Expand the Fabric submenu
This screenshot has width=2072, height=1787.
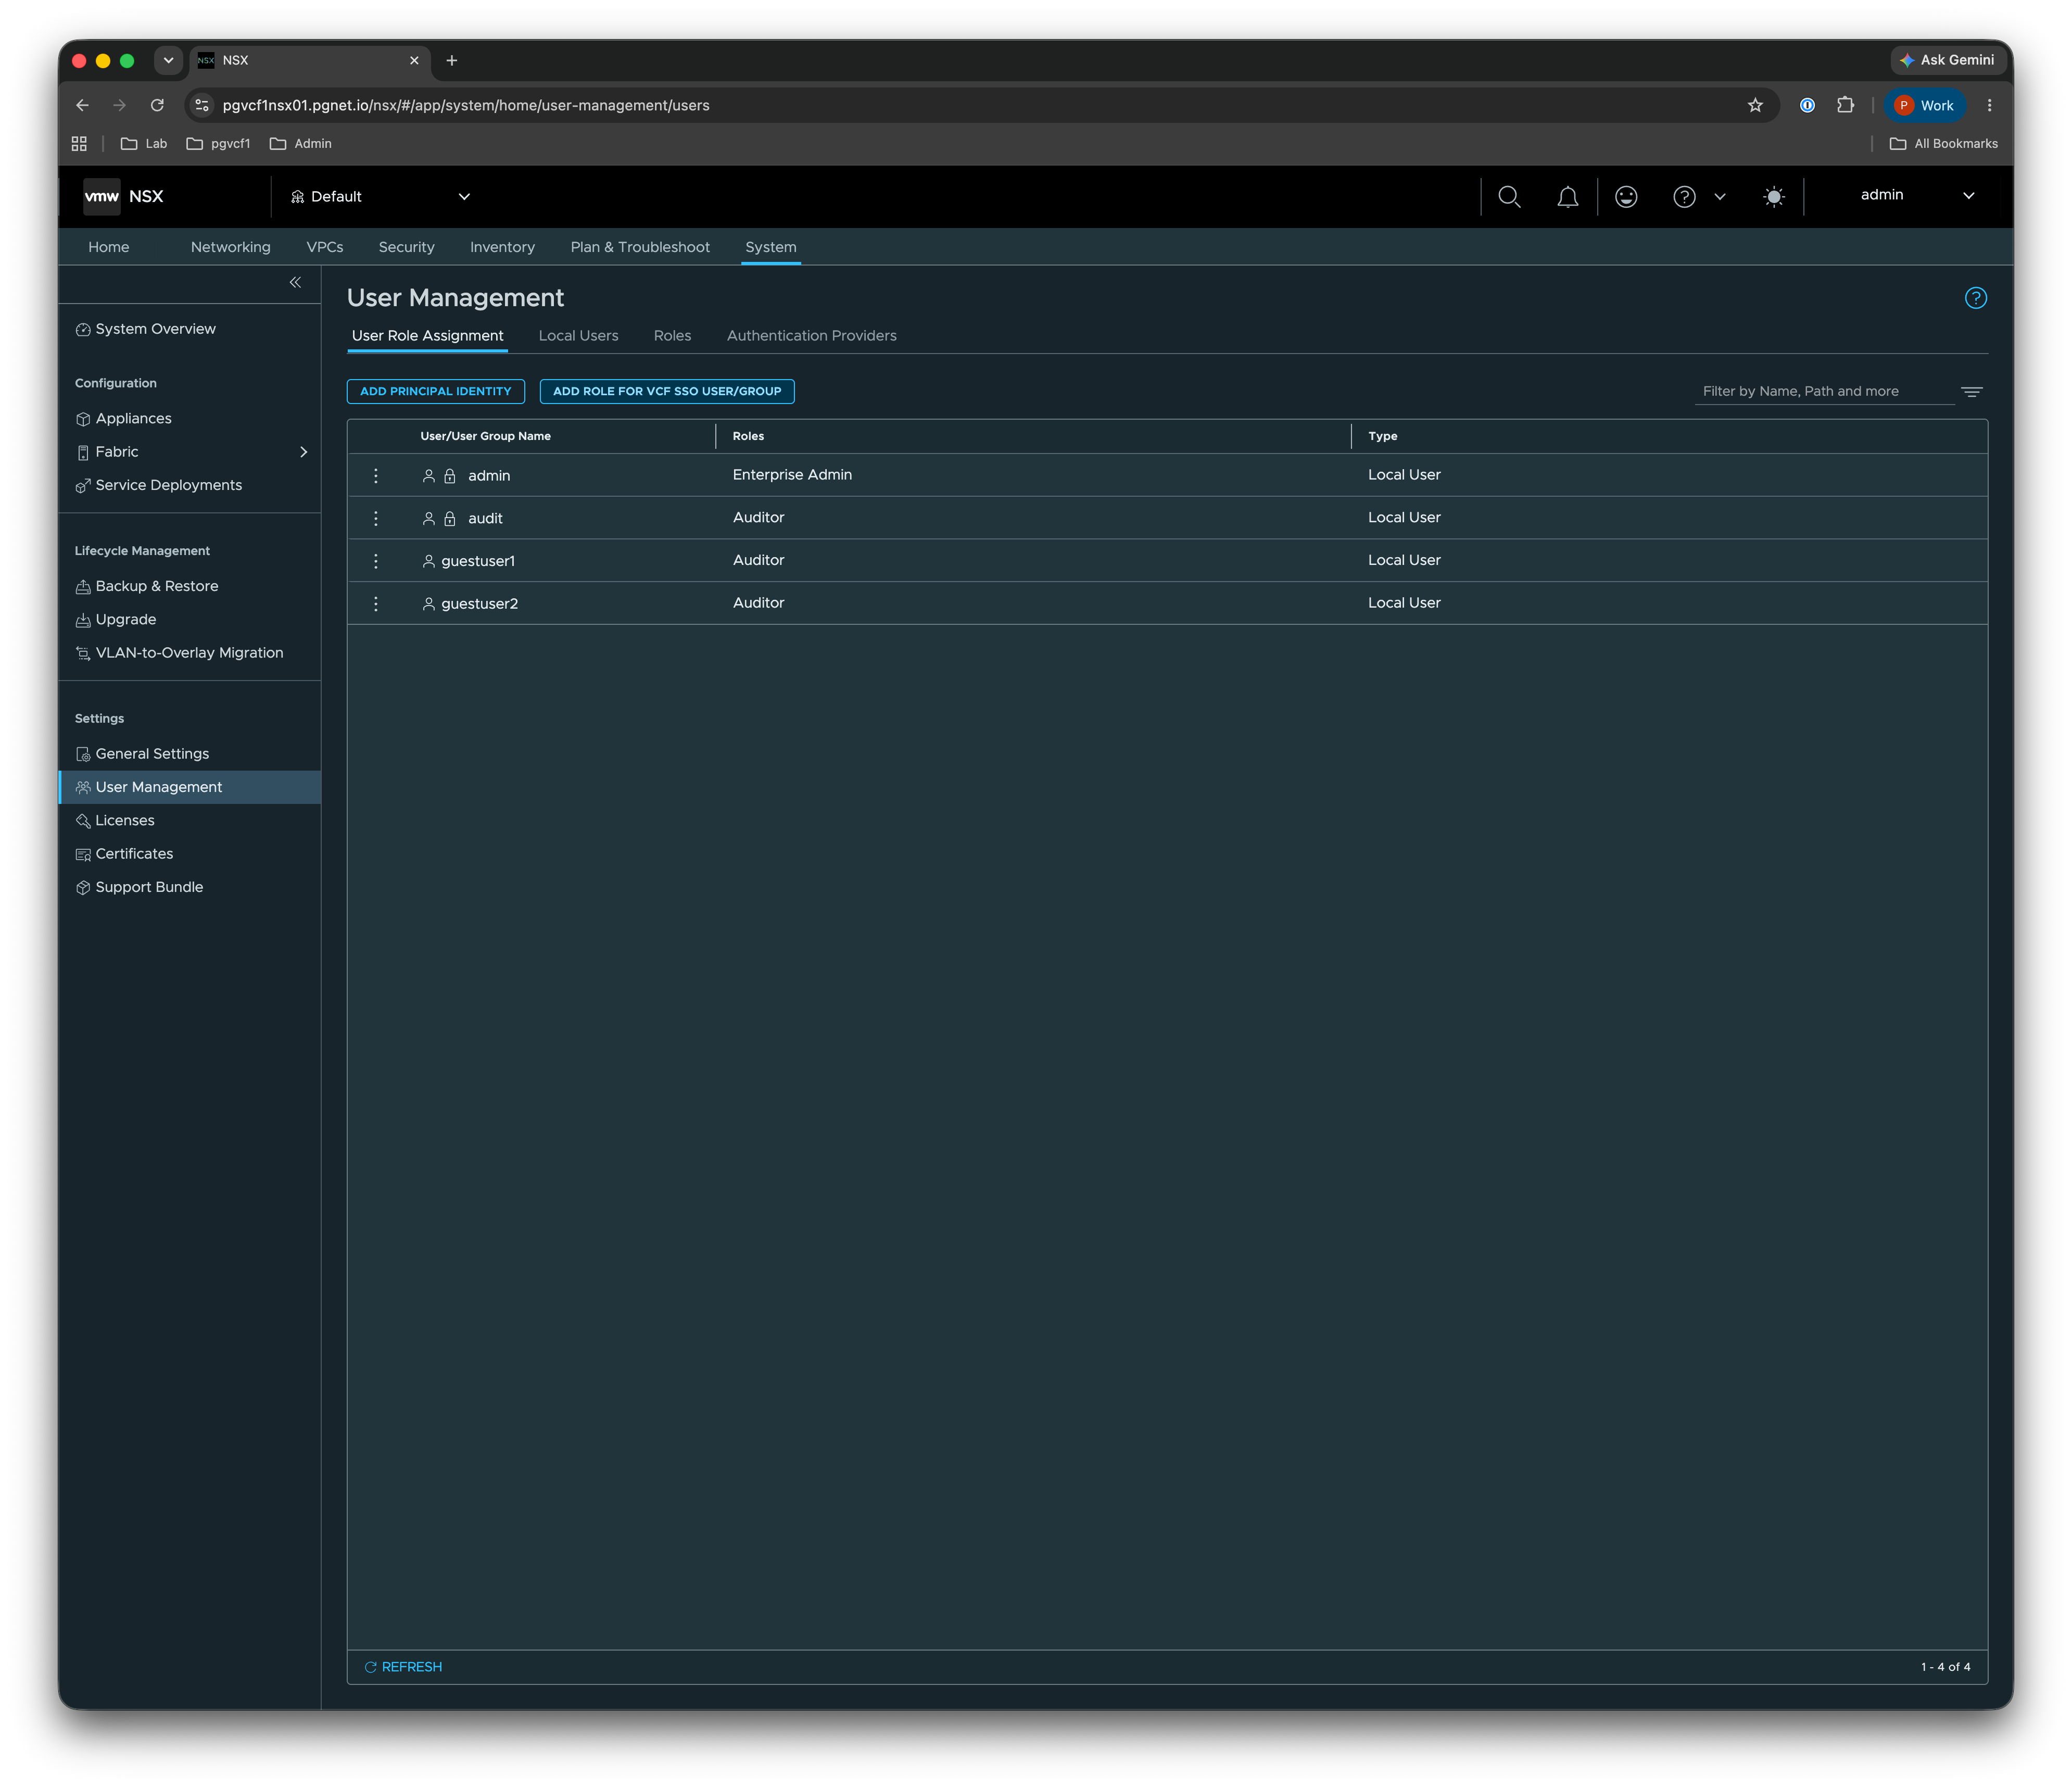tap(304, 452)
